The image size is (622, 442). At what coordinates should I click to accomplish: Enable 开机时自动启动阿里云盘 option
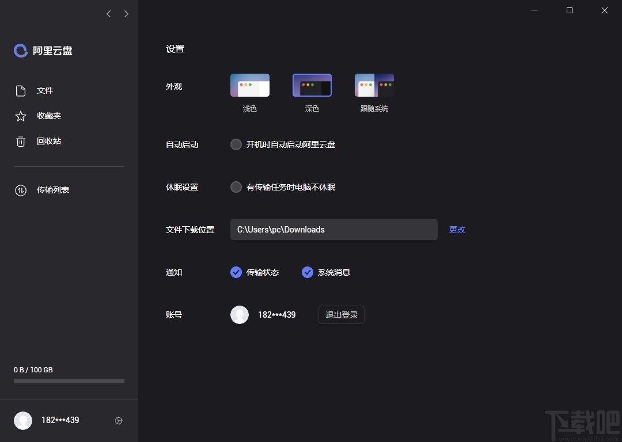[236, 144]
